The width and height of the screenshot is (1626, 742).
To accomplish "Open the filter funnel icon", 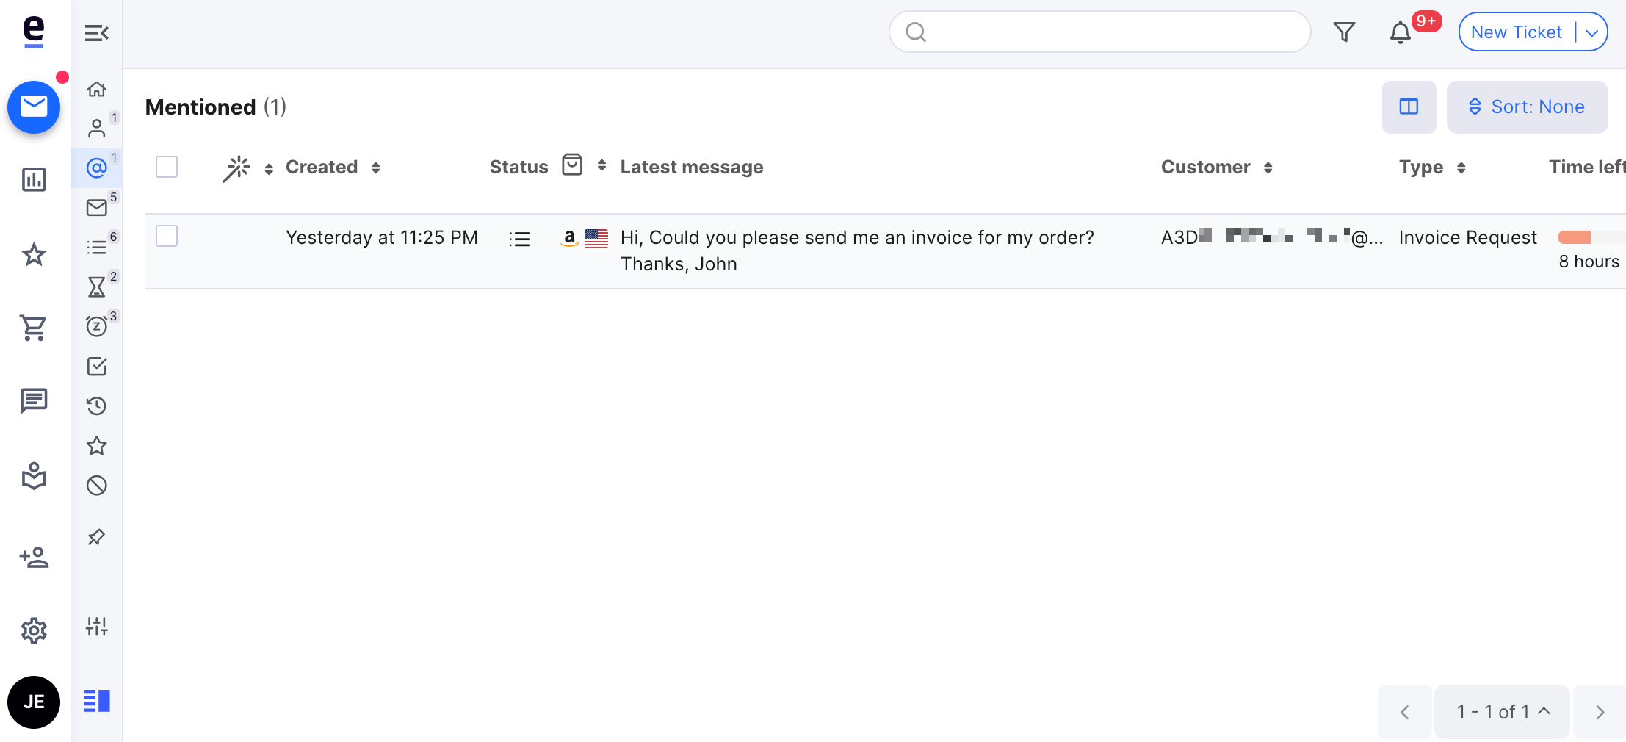I will [1344, 32].
